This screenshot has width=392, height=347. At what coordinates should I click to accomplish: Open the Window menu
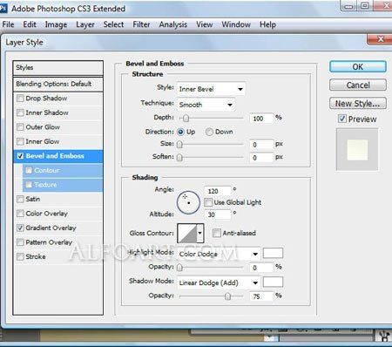point(236,24)
